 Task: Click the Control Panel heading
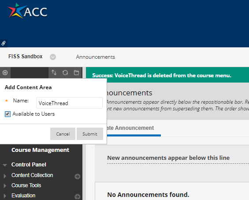point(29,165)
